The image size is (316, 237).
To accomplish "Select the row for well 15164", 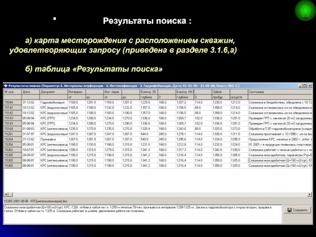I will click(12, 129).
